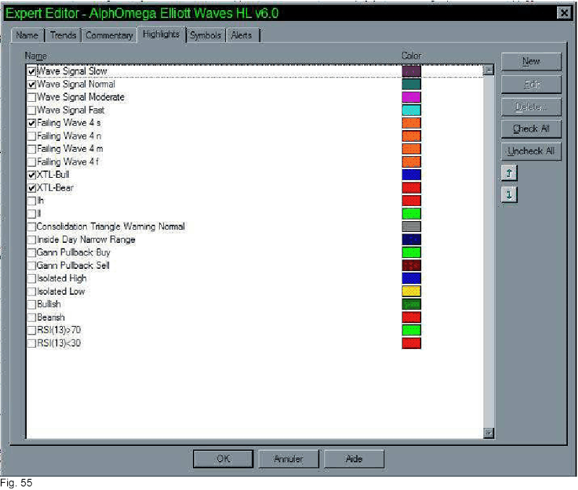Enable the Wave Signal Fast checkbox
The height and width of the screenshot is (490, 578).
32,111
